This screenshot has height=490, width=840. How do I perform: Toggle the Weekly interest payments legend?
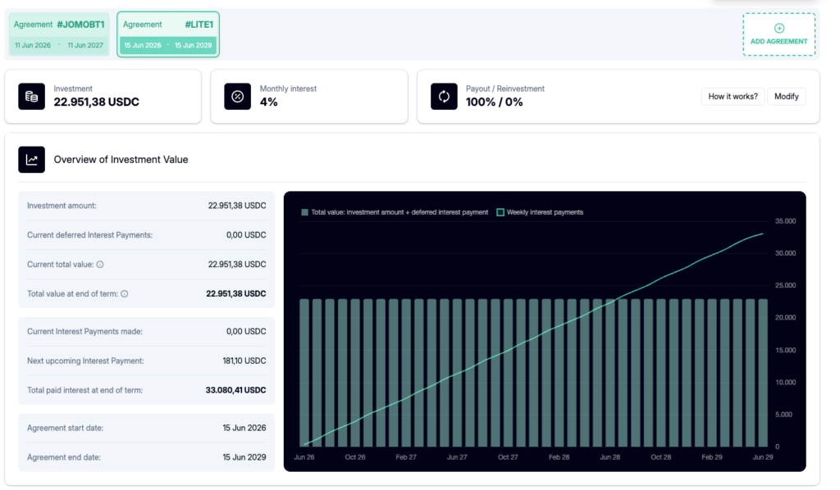(540, 212)
